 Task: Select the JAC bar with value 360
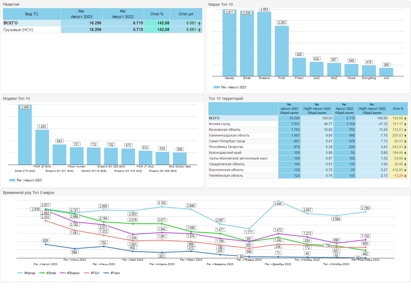pyautogui.click(x=386, y=72)
